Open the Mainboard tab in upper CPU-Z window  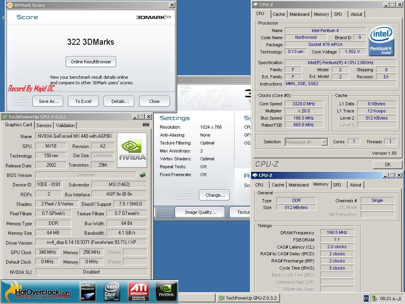pyautogui.click(x=299, y=15)
